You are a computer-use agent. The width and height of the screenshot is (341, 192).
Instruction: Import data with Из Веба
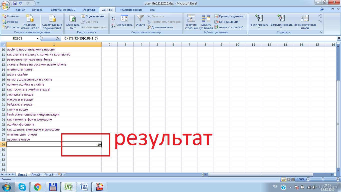pyautogui.click(x=10, y=22)
